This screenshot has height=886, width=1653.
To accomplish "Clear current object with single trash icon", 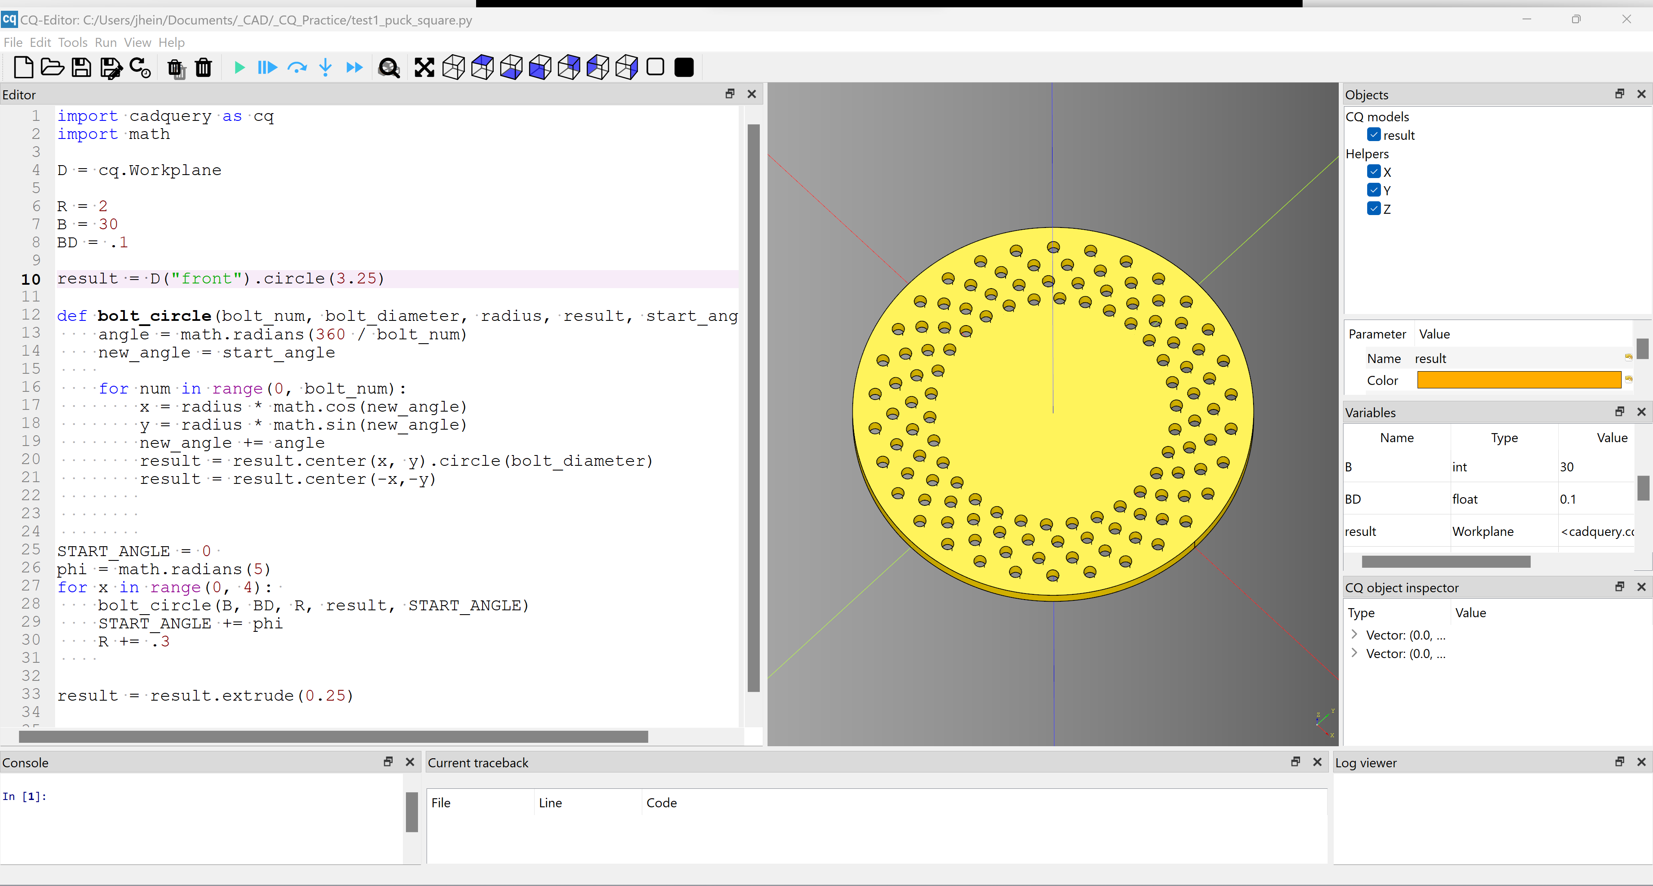I will click(204, 68).
